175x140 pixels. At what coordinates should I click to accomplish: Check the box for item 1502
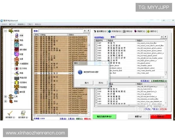tap(96, 55)
